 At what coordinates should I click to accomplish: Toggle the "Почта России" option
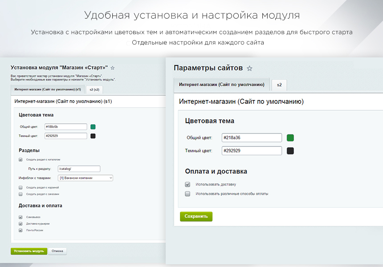pos(20,231)
